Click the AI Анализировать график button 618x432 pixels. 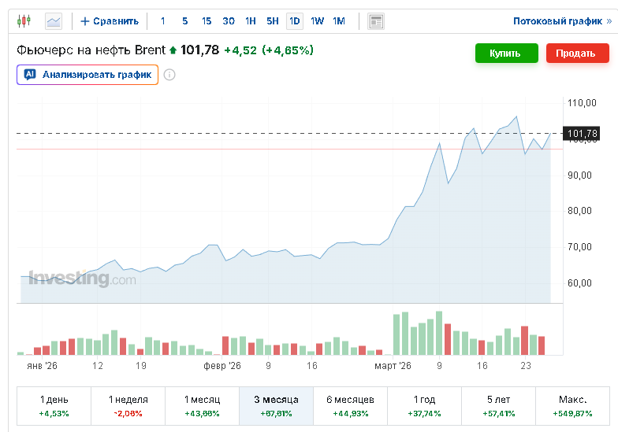pyautogui.click(x=87, y=75)
